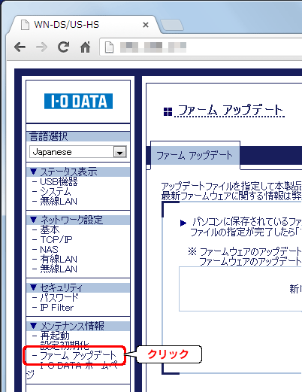Open a new tab next to WN-DS/US-HS
The height and width of the screenshot is (392, 302).
(x=172, y=26)
